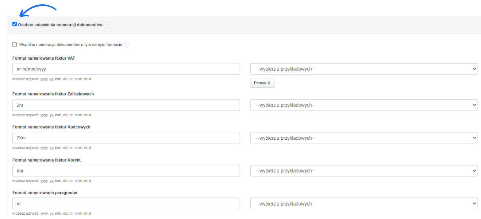Click the faktur VAT format field with nr-m/mm/yyyy
Image resolution: width=481 pixels, height=219 pixels.
pos(126,69)
